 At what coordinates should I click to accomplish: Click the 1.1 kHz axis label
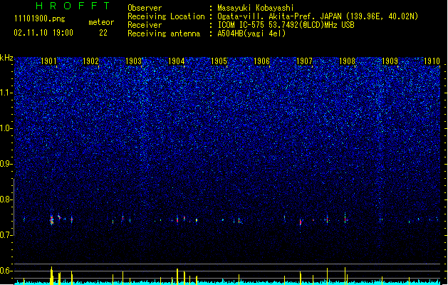pos(6,93)
